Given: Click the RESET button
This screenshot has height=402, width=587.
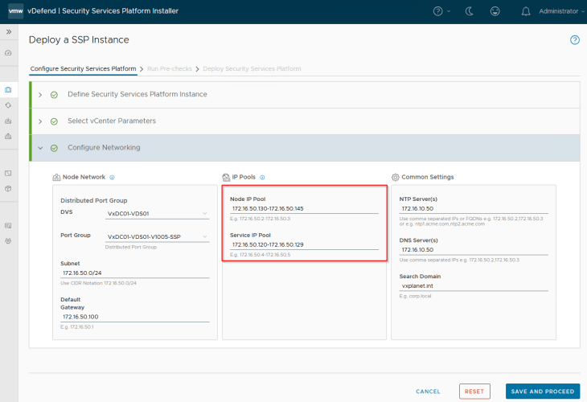Looking at the screenshot, I should click(474, 392).
